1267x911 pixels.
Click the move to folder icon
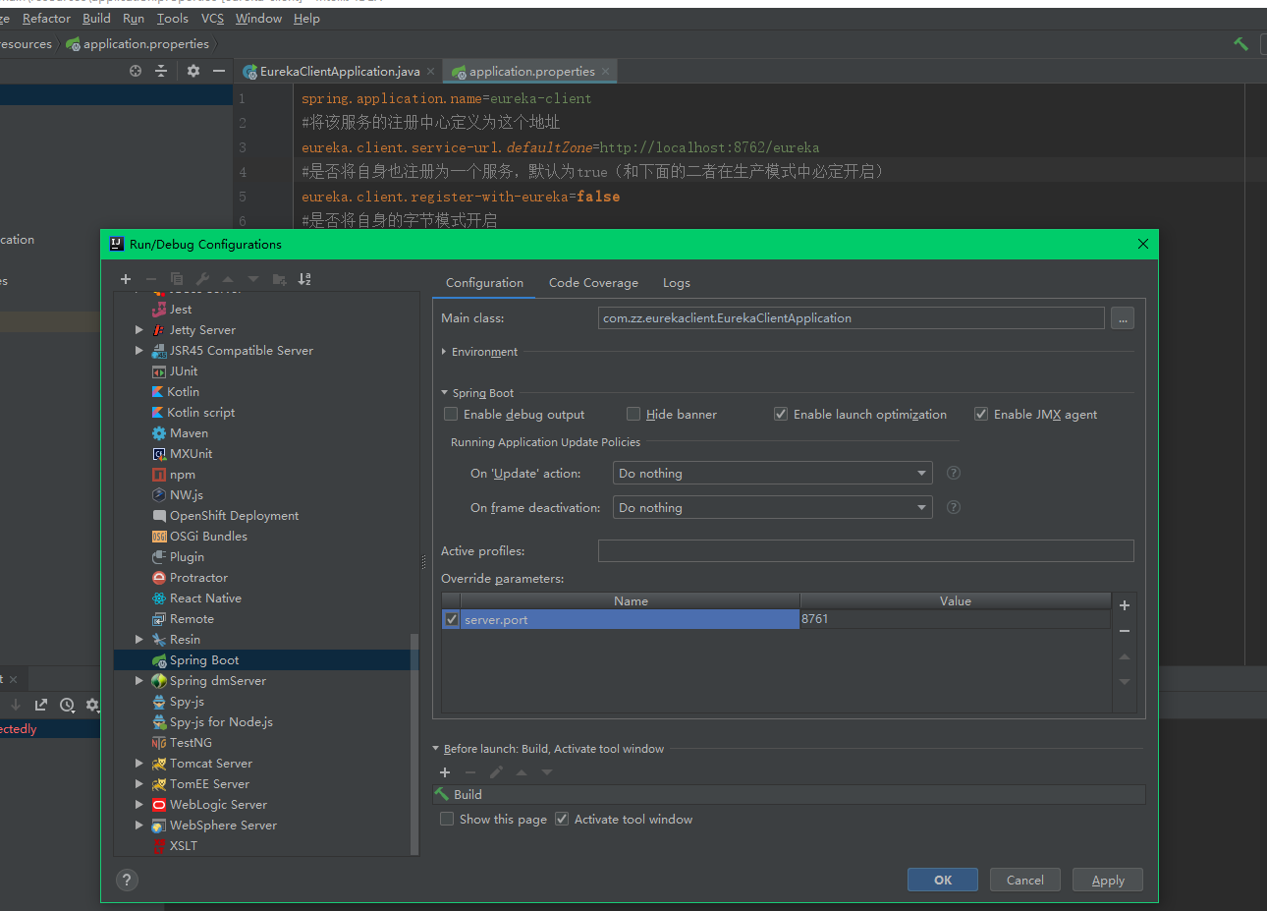click(x=279, y=279)
